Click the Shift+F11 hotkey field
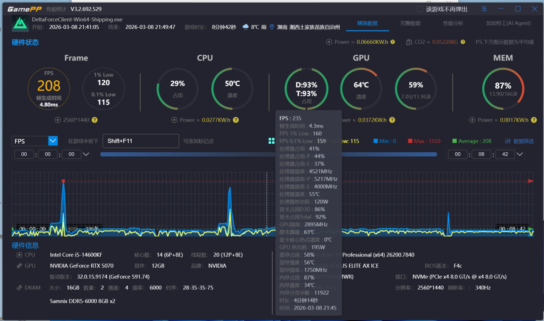This screenshot has width=544, height=321. coord(141,141)
